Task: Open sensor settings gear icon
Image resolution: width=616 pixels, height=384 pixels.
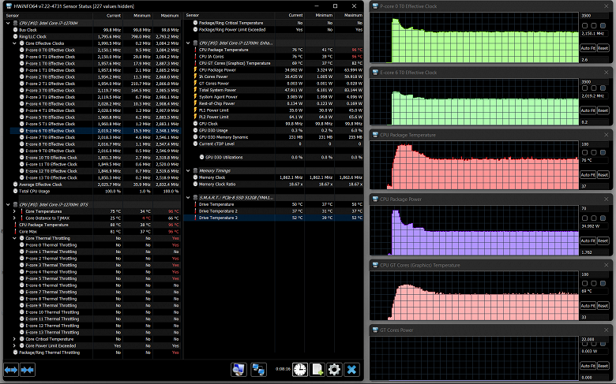Action: point(333,369)
